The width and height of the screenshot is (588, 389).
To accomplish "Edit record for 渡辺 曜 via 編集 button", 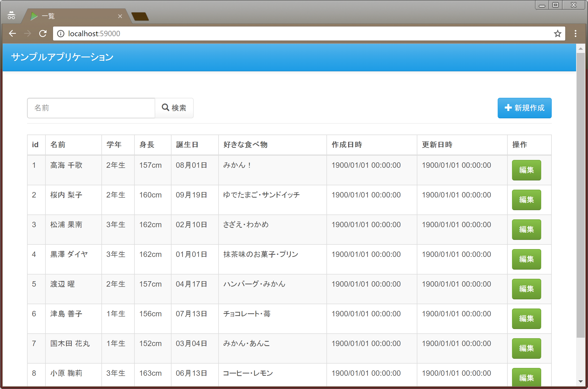I will tap(526, 289).
